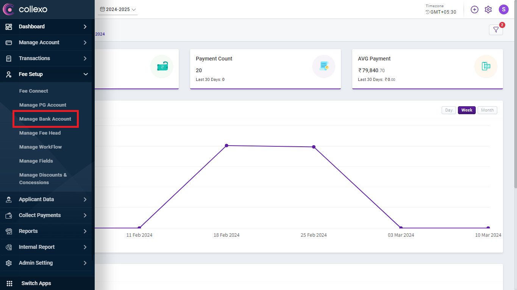Screen dimensions: 517x290
Task: Click the plus circle add icon
Action: coord(475,9)
